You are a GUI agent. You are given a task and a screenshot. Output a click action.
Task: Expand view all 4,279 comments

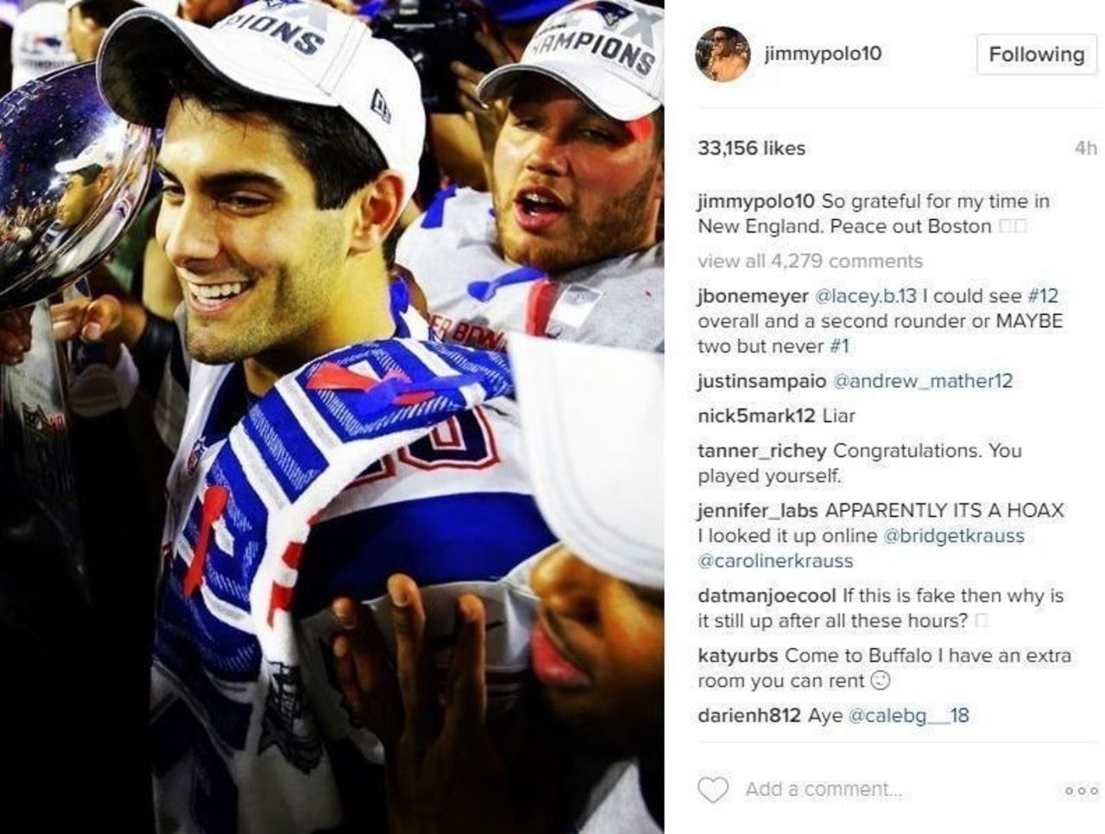[x=810, y=261]
